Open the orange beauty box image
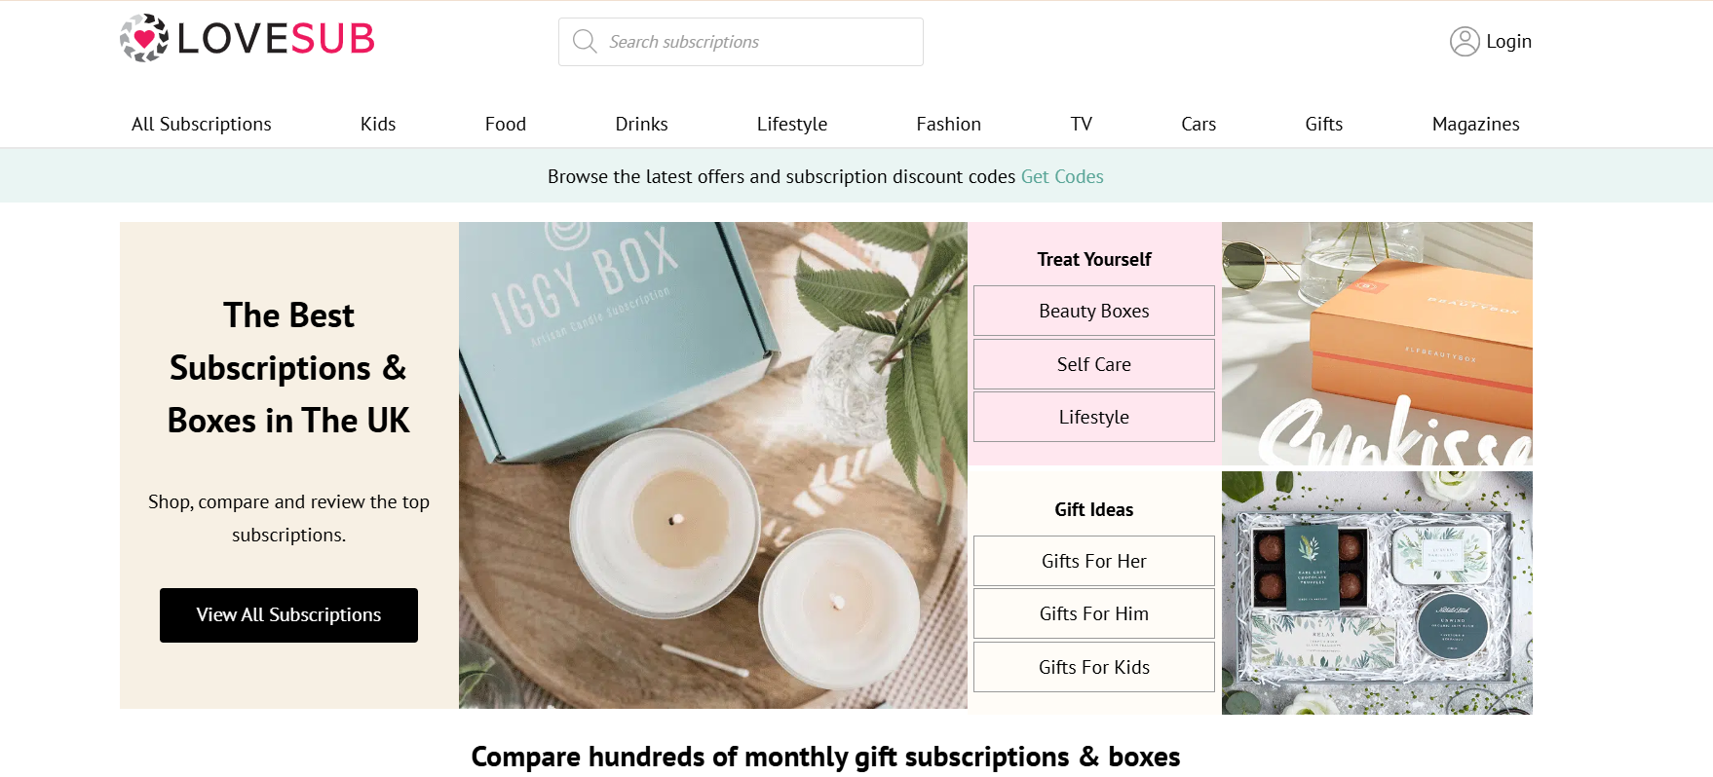The image size is (1713, 777). pyautogui.click(x=1377, y=344)
